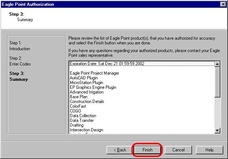Click the product list scroll up arrow
This screenshot has height=159, width=228.
click(217, 64)
